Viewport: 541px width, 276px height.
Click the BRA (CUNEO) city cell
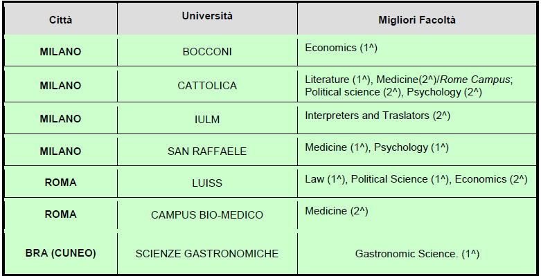point(61,253)
